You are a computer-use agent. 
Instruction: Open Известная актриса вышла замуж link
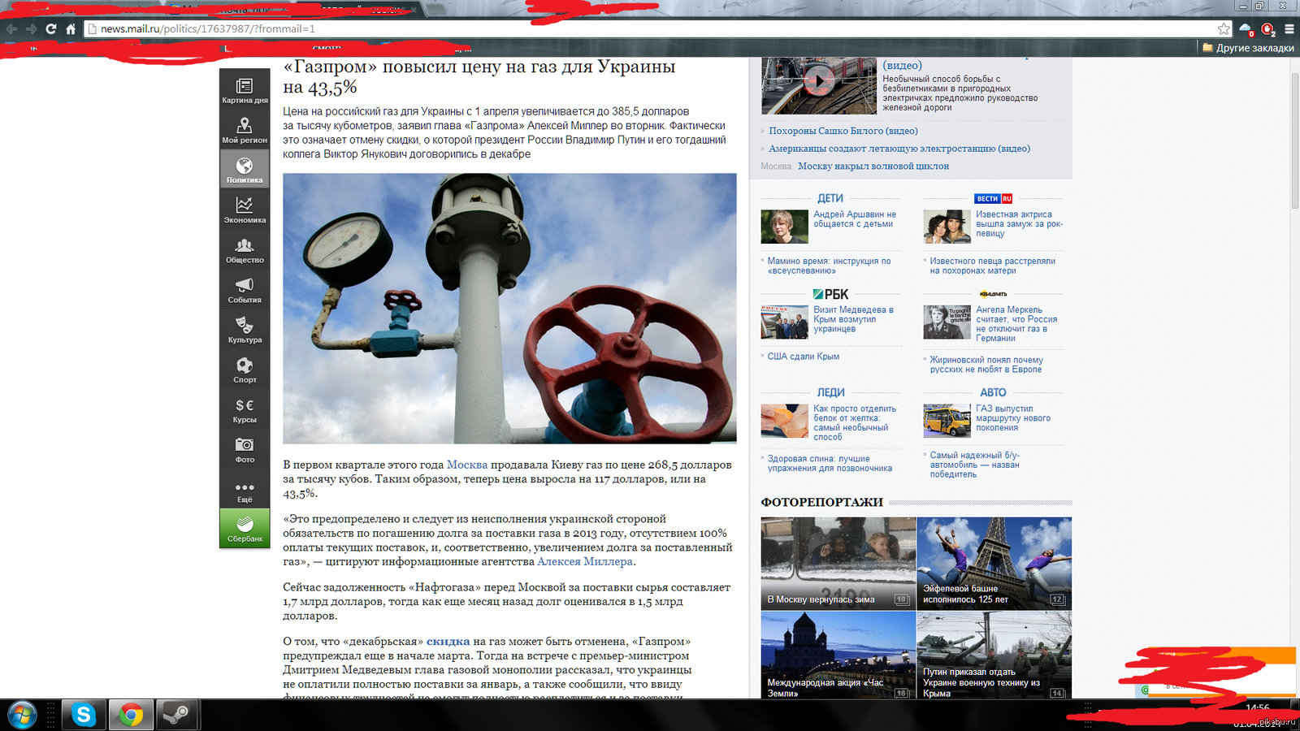[x=1019, y=224]
